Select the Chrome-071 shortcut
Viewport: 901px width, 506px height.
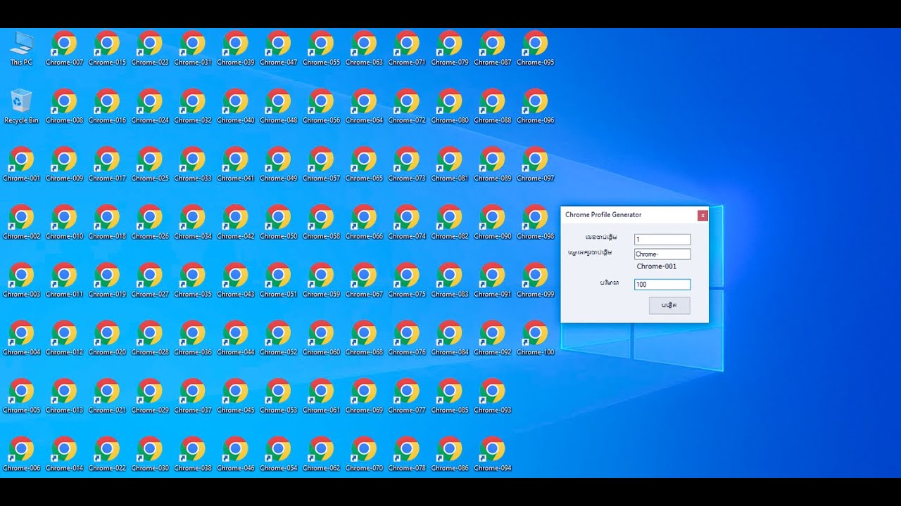[407, 48]
